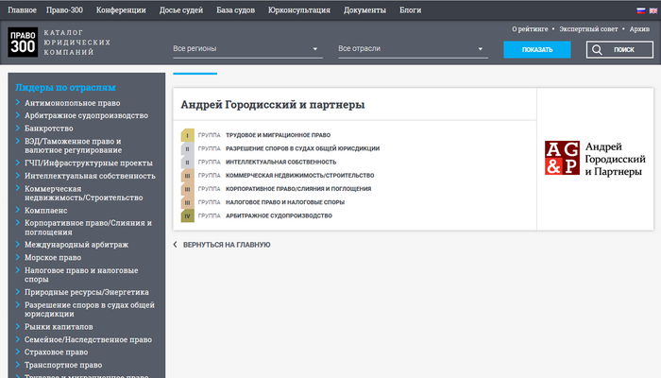This screenshot has height=378, width=661.
Task: Select ГЧП/Инфраструктурные проекты in sidebar
Action: (x=89, y=163)
